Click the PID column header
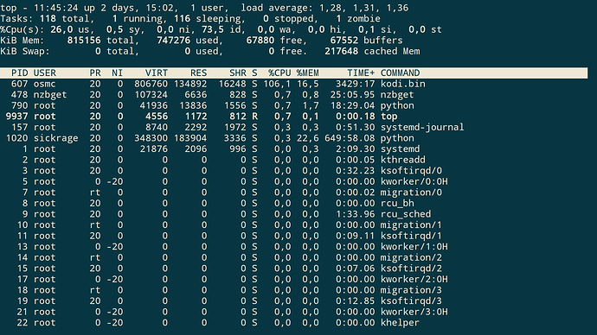Screen dimensions: 597x335 [19, 73]
